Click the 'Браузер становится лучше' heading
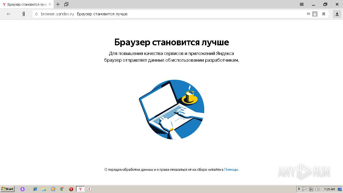 (x=171, y=42)
